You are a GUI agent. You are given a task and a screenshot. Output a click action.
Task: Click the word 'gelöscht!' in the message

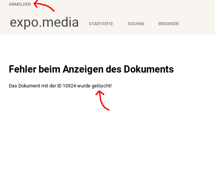(102, 86)
